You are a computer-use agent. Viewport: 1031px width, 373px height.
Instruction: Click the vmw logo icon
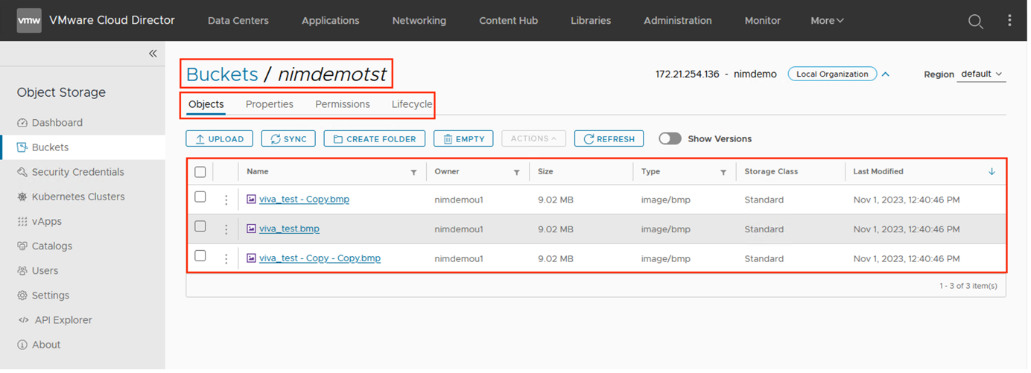(x=29, y=20)
